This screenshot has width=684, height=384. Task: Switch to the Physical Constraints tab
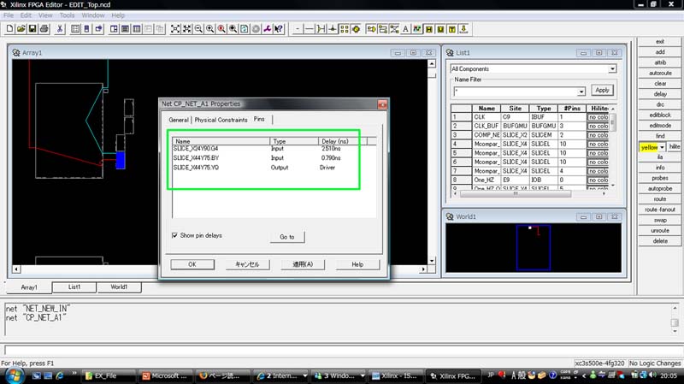coord(221,120)
